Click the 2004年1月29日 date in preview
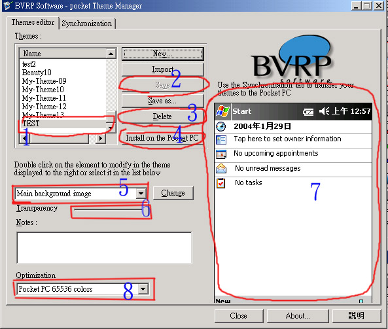This screenshot has width=388, height=329. (x=262, y=126)
